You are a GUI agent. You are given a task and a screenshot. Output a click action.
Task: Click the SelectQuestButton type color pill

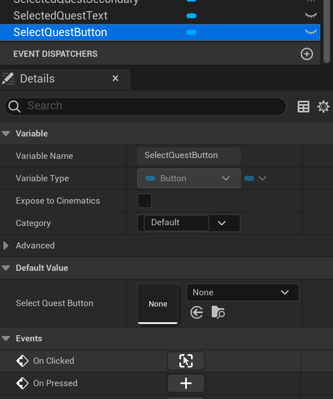[191, 32]
